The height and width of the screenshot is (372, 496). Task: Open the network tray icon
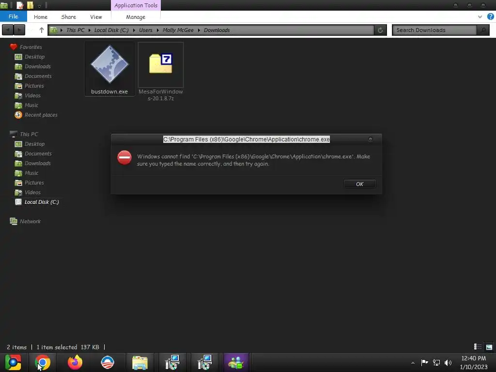click(436, 362)
